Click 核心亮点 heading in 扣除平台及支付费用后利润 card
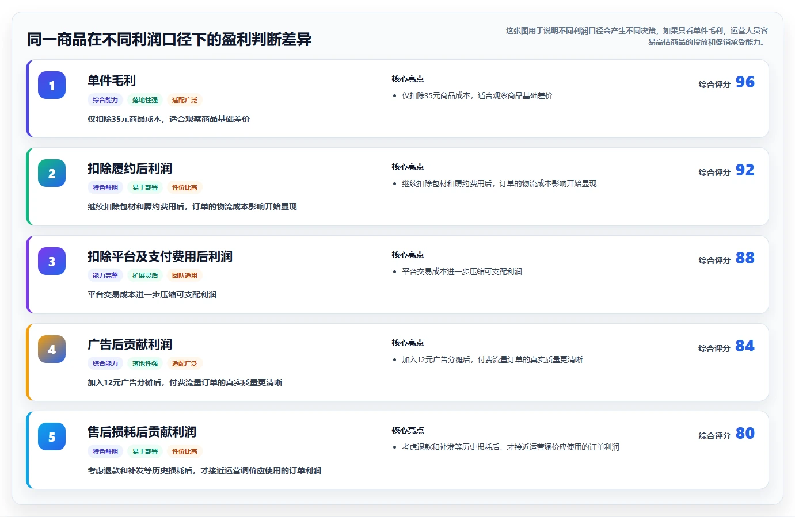Screen dimensions: 795x517 [x=408, y=255]
